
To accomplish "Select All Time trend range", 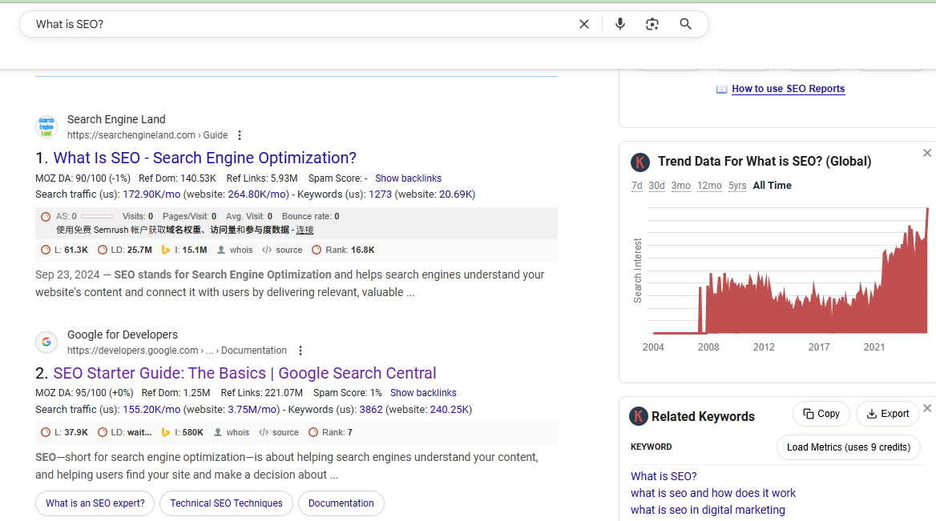I will [x=772, y=186].
